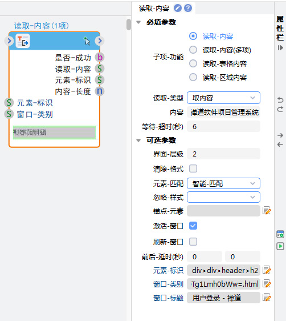Click the second 前后-延时 delay input
Viewport: 286px width, 321px height.
click(243, 256)
